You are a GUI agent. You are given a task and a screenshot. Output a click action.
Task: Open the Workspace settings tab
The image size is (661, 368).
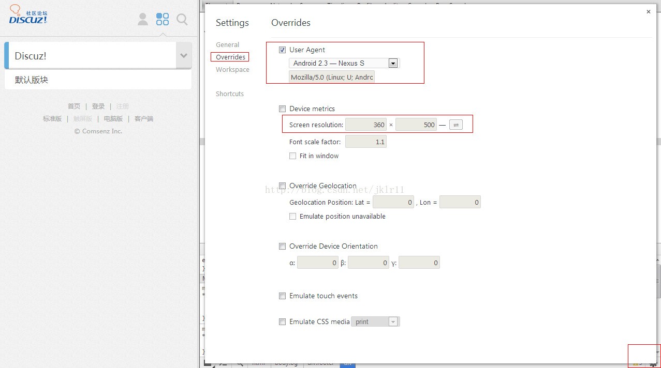pos(232,70)
